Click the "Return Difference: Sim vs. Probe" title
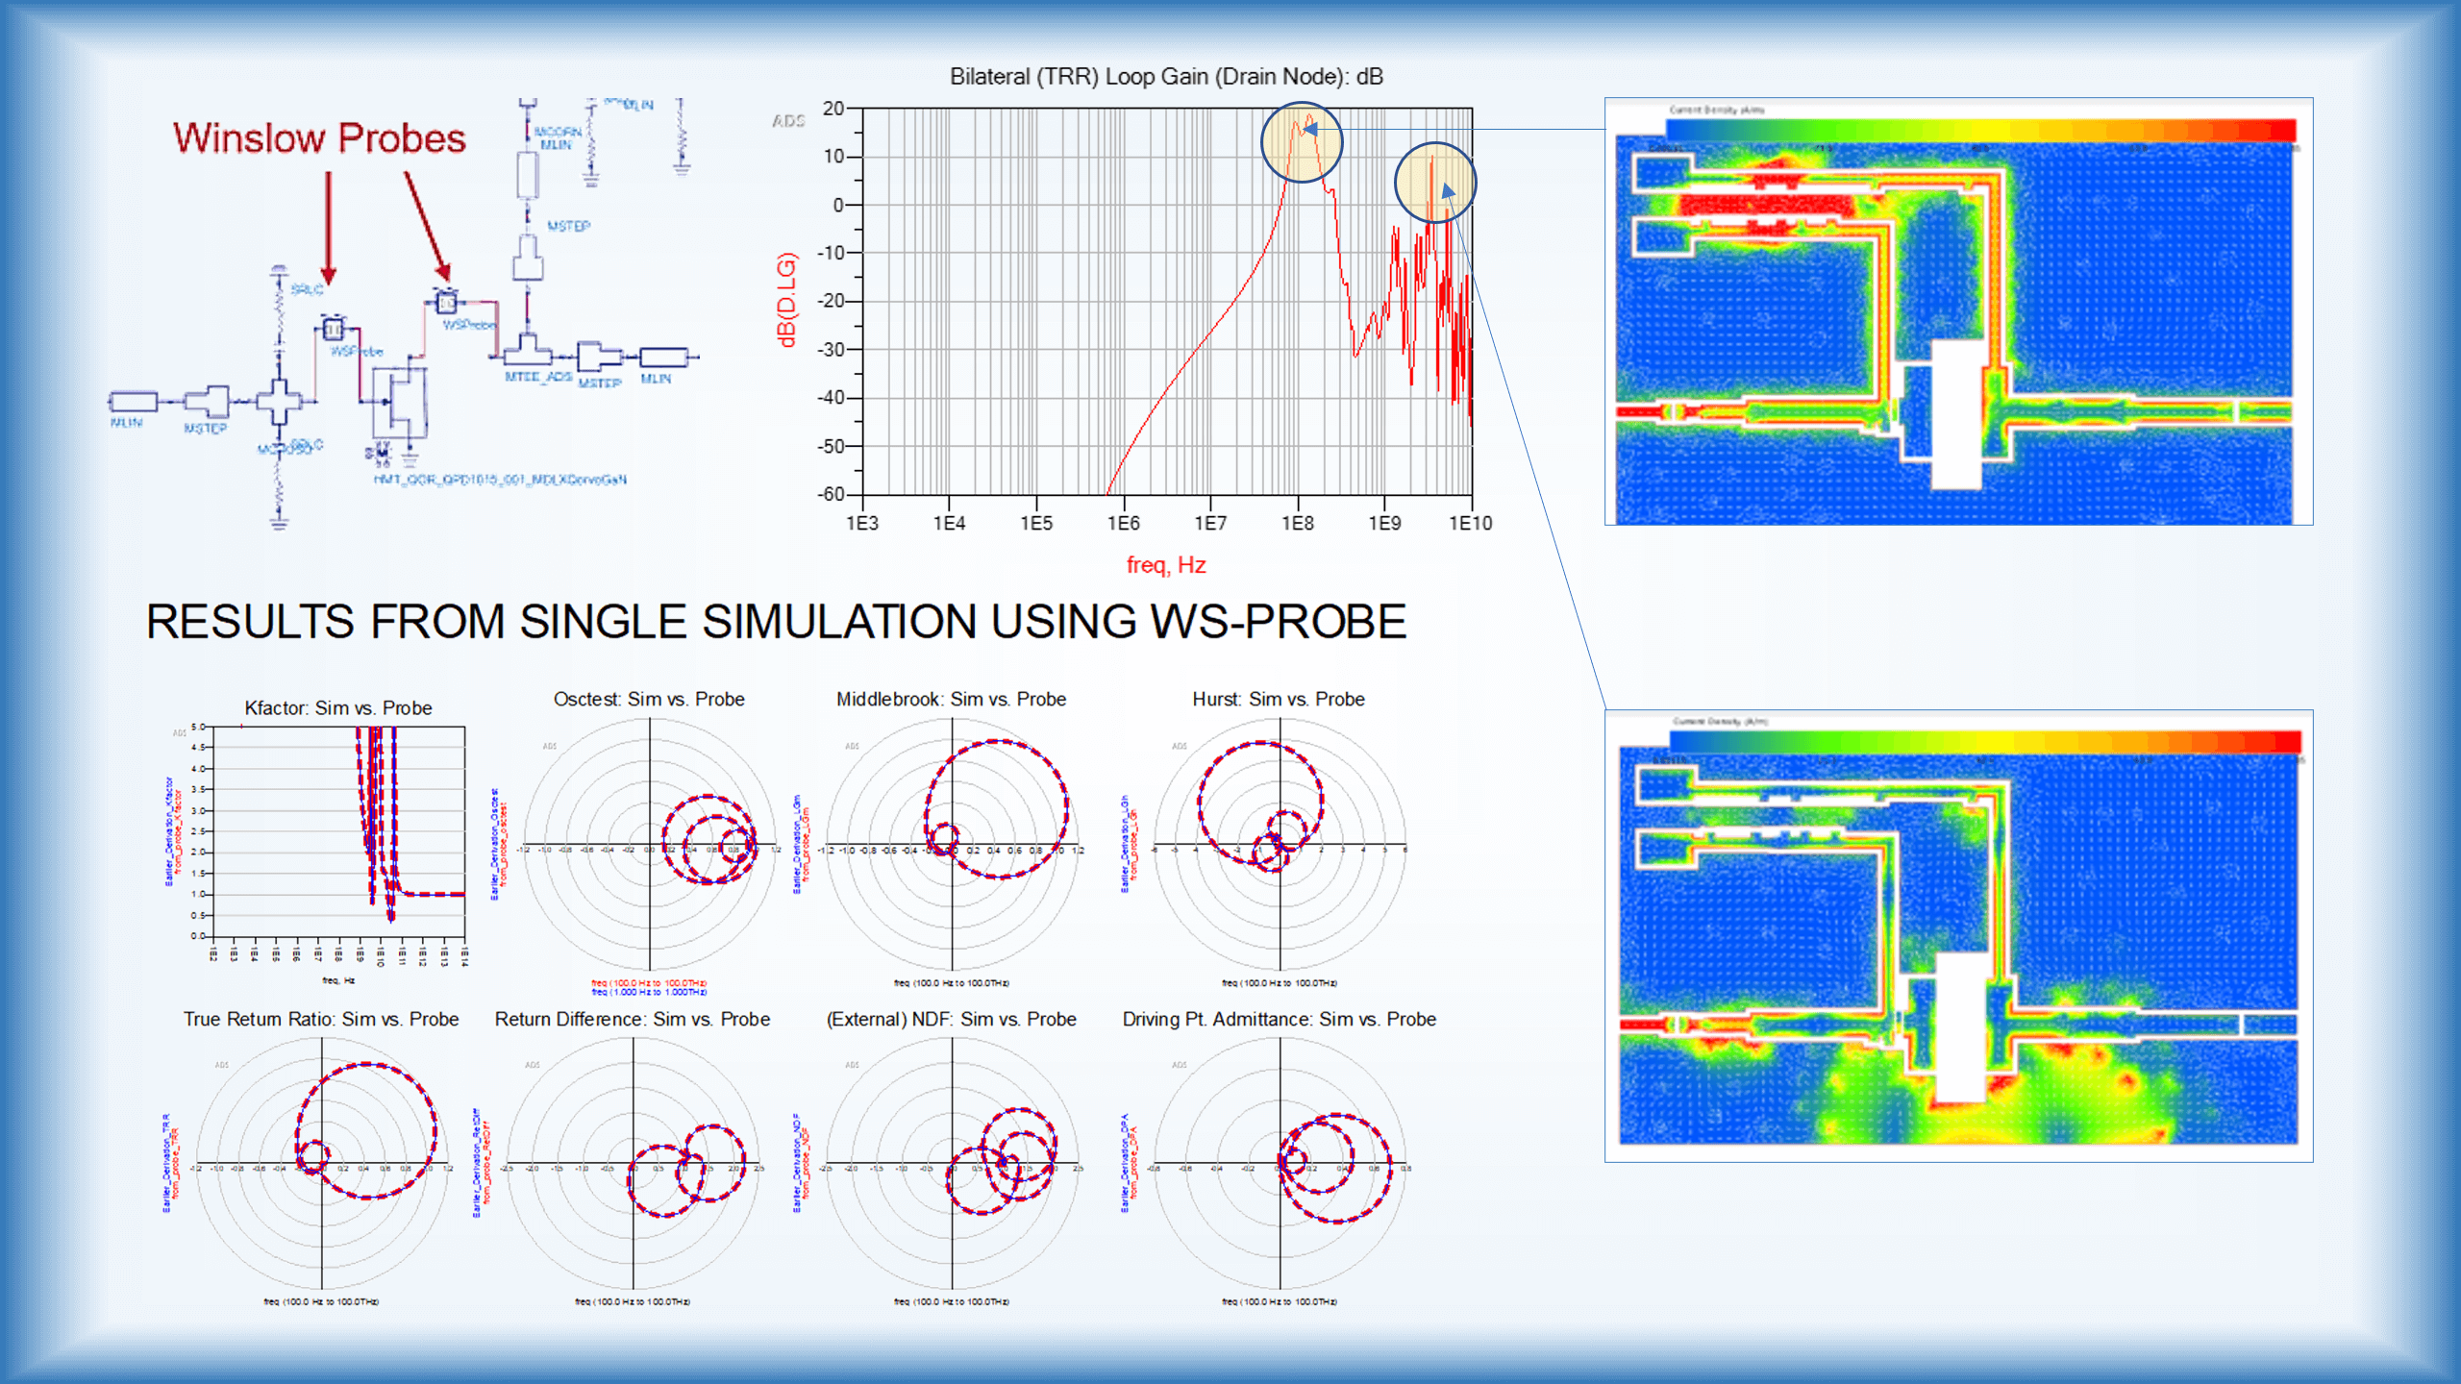The width and height of the screenshot is (2461, 1384). point(633,1019)
